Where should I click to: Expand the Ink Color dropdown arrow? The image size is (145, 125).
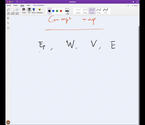70,10
